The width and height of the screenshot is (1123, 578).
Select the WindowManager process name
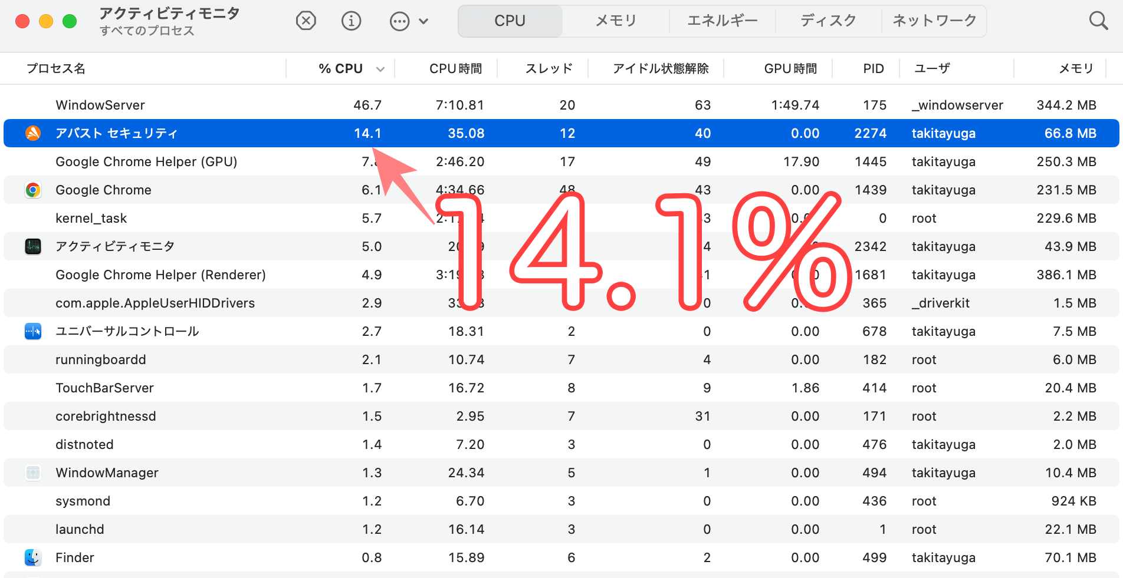tap(107, 473)
